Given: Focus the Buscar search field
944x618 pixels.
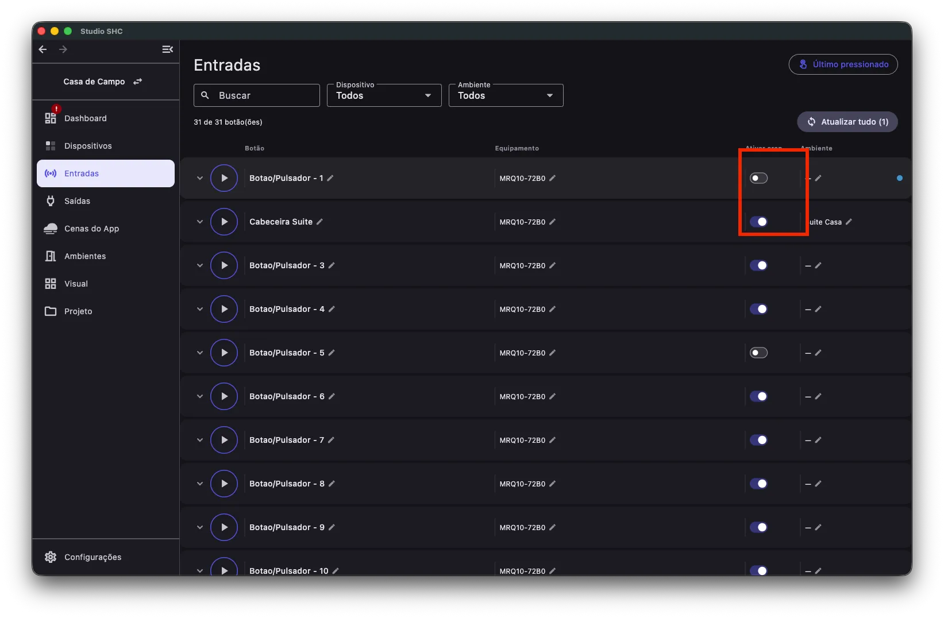Looking at the screenshot, I should [x=257, y=95].
